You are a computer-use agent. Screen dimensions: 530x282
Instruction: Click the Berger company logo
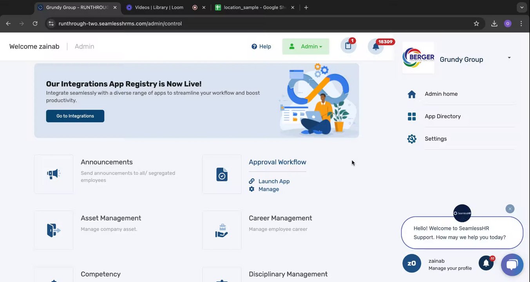click(418, 58)
